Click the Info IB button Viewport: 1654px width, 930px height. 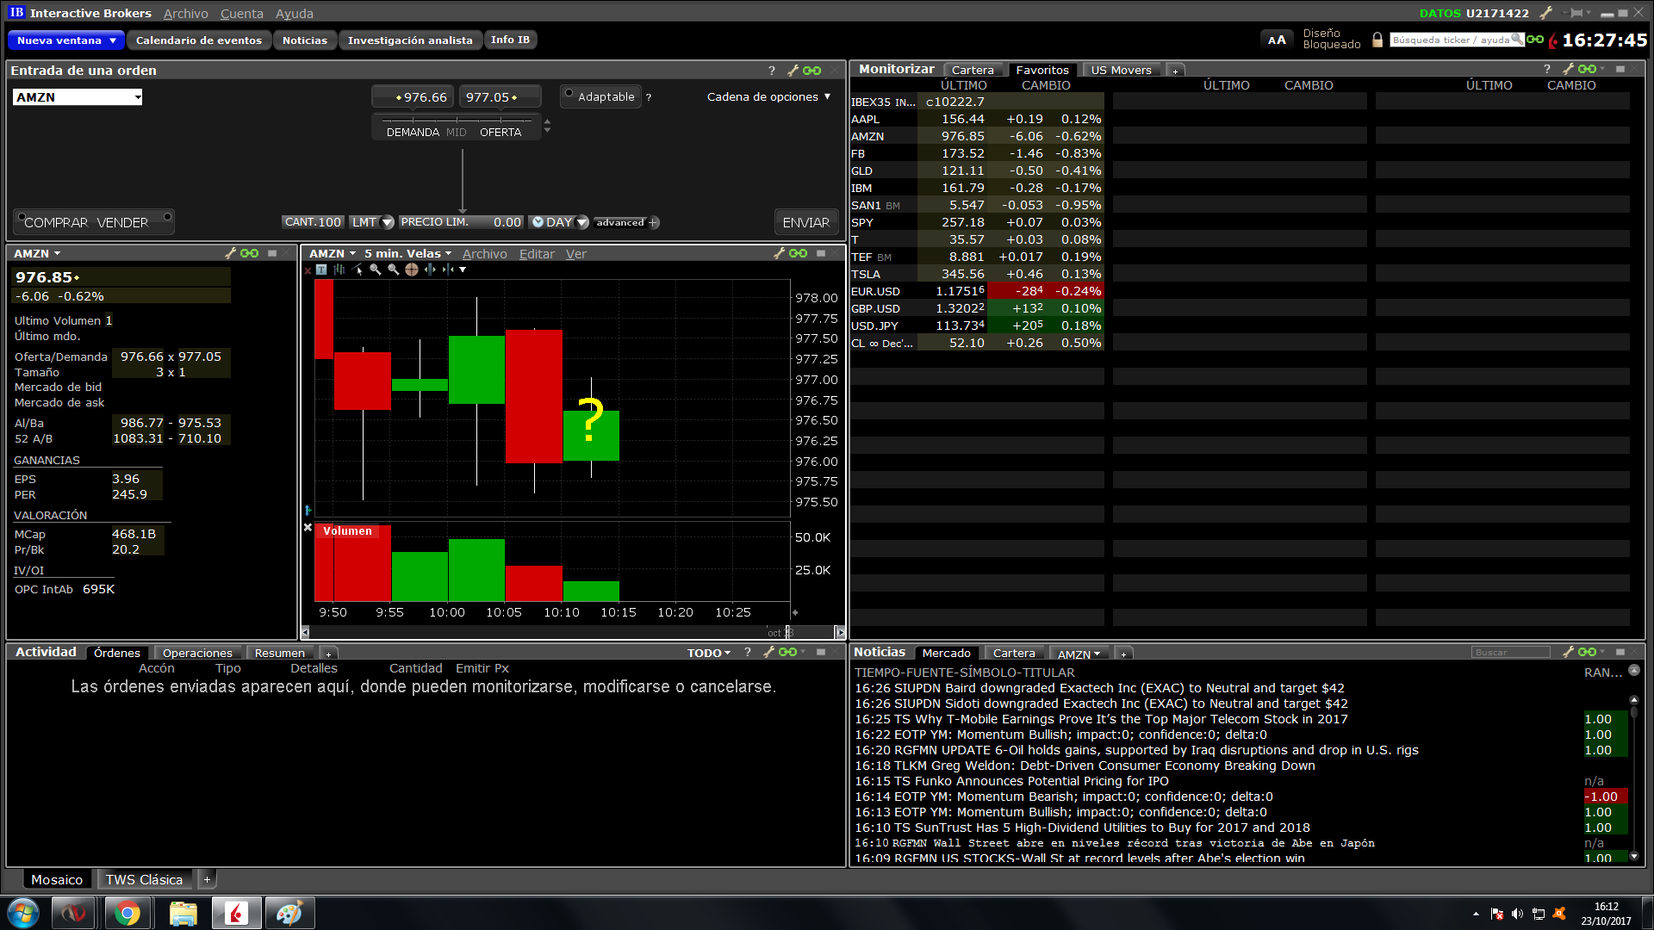[510, 40]
